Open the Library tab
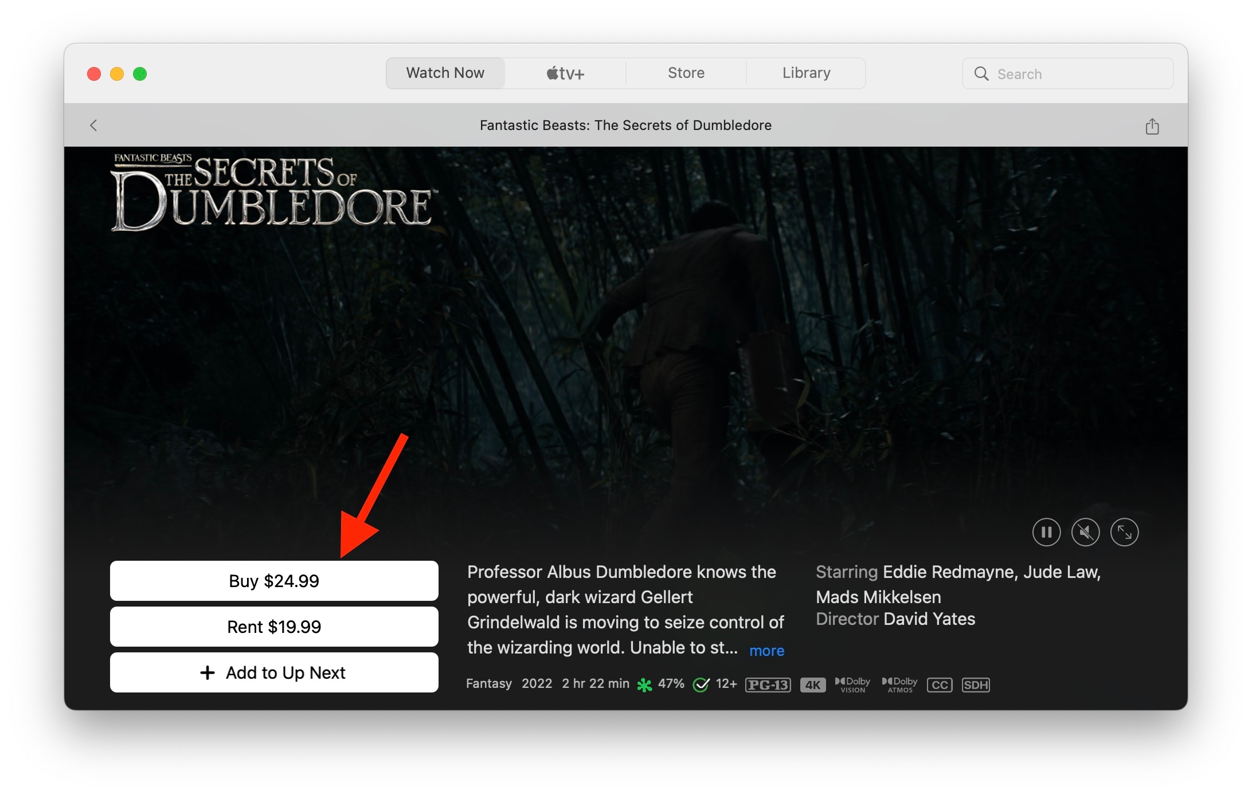Image resolution: width=1252 pixels, height=795 pixels. click(806, 73)
